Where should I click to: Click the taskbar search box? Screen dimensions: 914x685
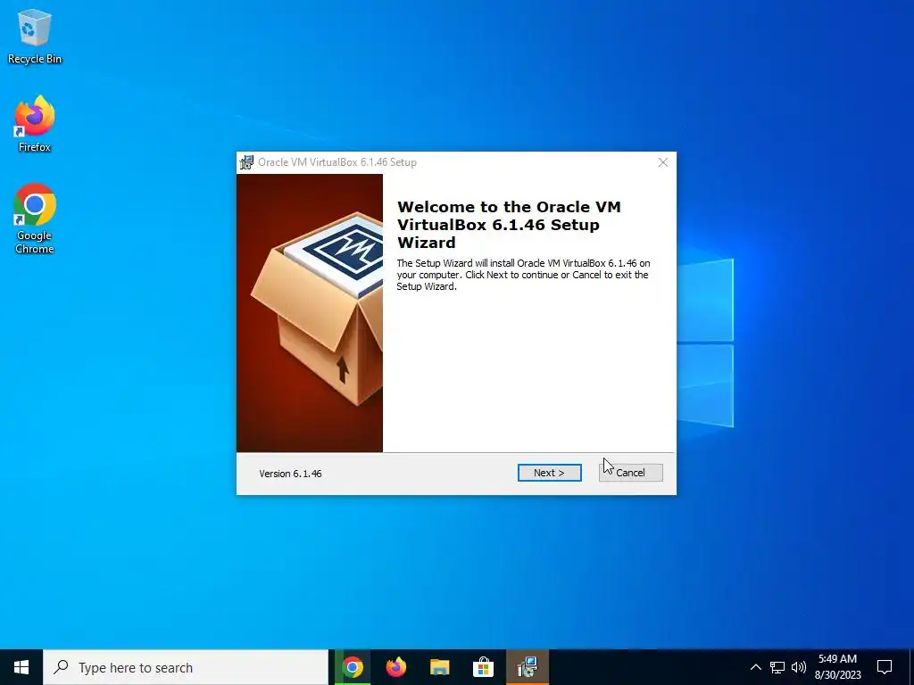pyautogui.click(x=186, y=667)
